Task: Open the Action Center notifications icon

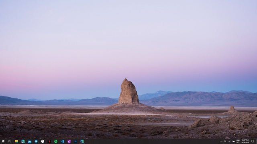Action: 253,141
